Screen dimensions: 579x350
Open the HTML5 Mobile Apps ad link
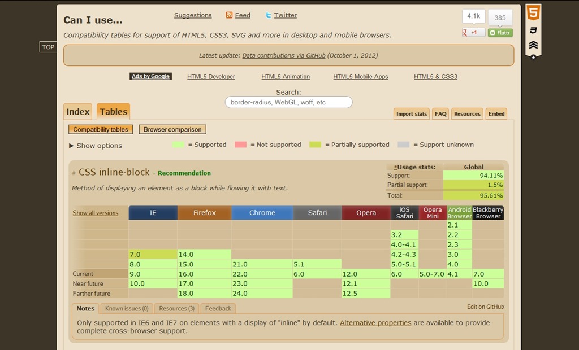[360, 77]
